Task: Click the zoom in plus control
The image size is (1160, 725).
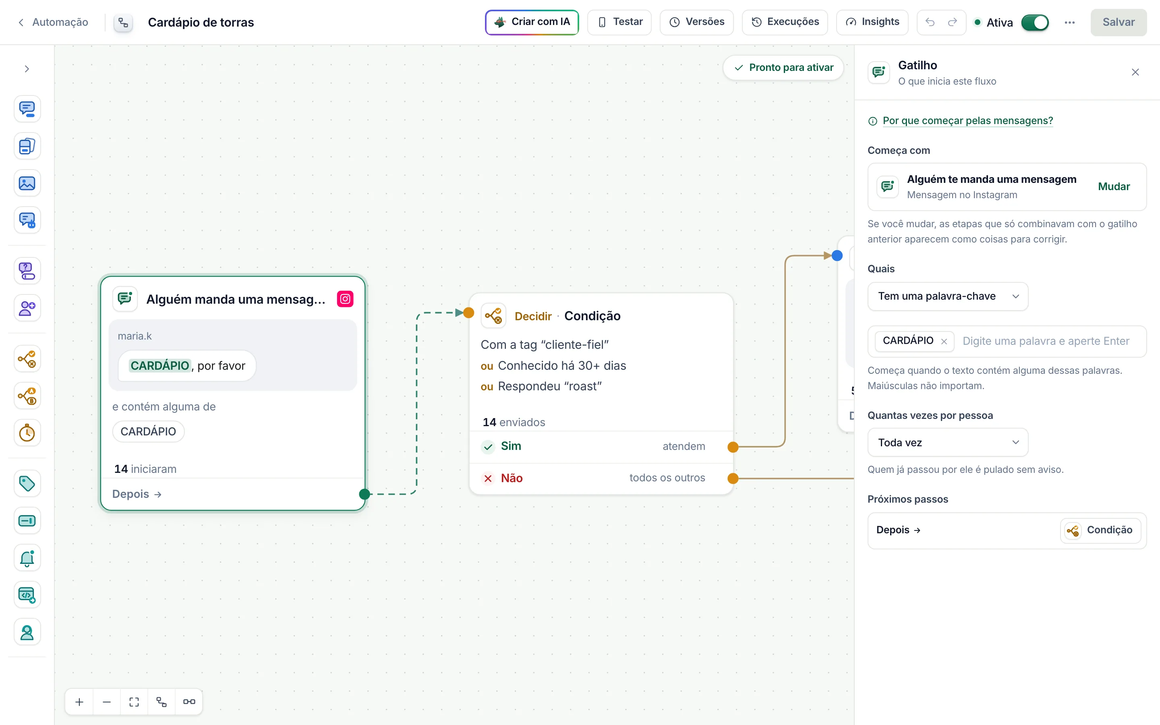Action: coord(80,702)
